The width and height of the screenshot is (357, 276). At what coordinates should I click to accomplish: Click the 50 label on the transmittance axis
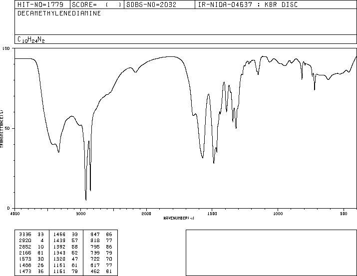coord(7,128)
